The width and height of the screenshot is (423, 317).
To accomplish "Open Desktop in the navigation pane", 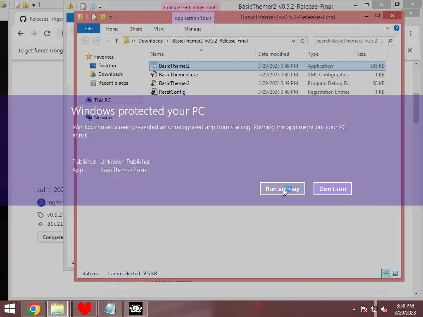I will tap(103, 66).
